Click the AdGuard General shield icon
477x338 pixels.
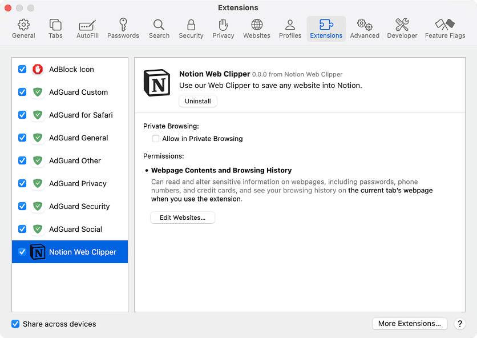click(38, 138)
